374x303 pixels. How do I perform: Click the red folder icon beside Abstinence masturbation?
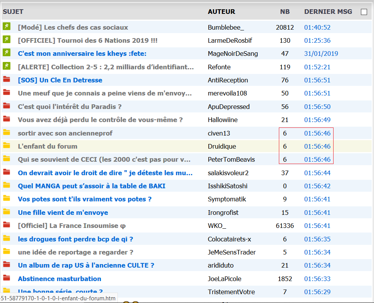click(x=7, y=278)
